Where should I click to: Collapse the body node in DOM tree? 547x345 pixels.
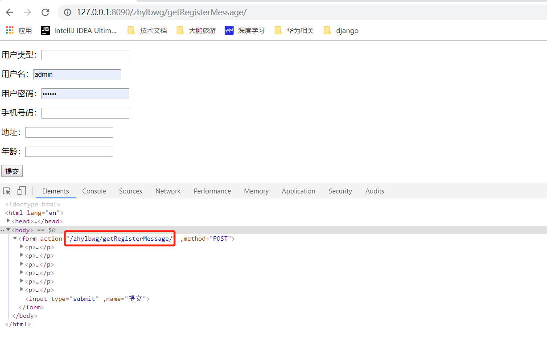[x=8, y=230]
